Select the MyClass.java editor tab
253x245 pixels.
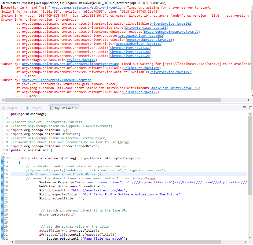click(x=64, y=108)
